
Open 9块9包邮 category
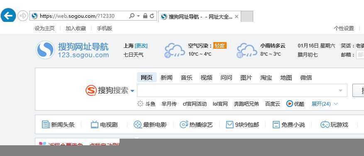pyautogui.click(x=242, y=125)
